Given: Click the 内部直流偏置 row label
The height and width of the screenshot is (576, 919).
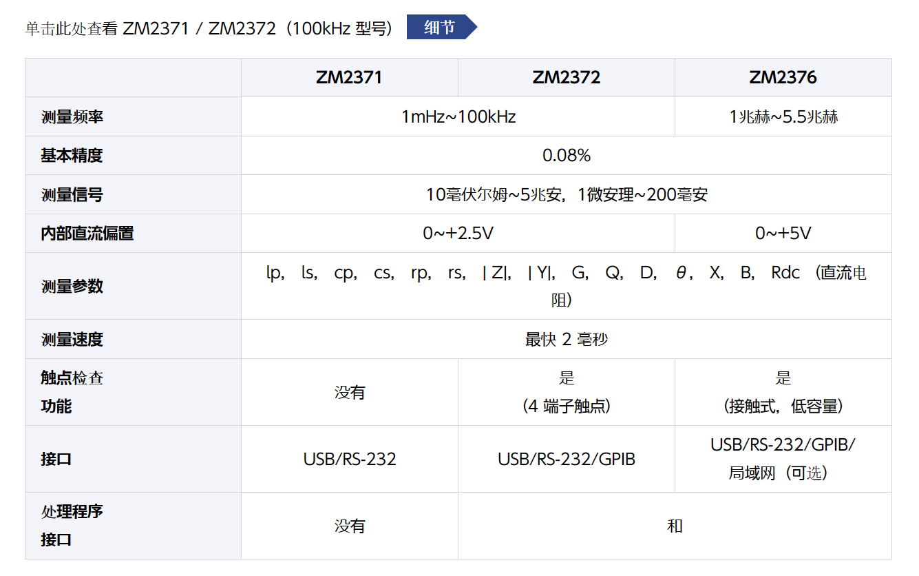Looking at the screenshot, I should point(87,234).
